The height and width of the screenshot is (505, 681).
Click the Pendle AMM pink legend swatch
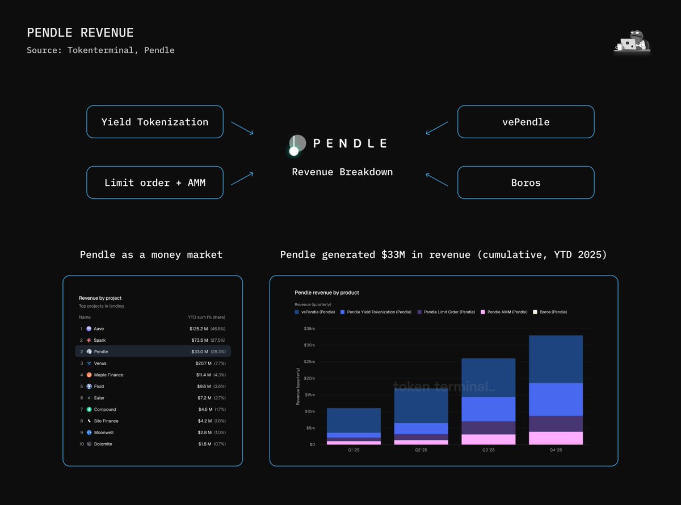(483, 312)
